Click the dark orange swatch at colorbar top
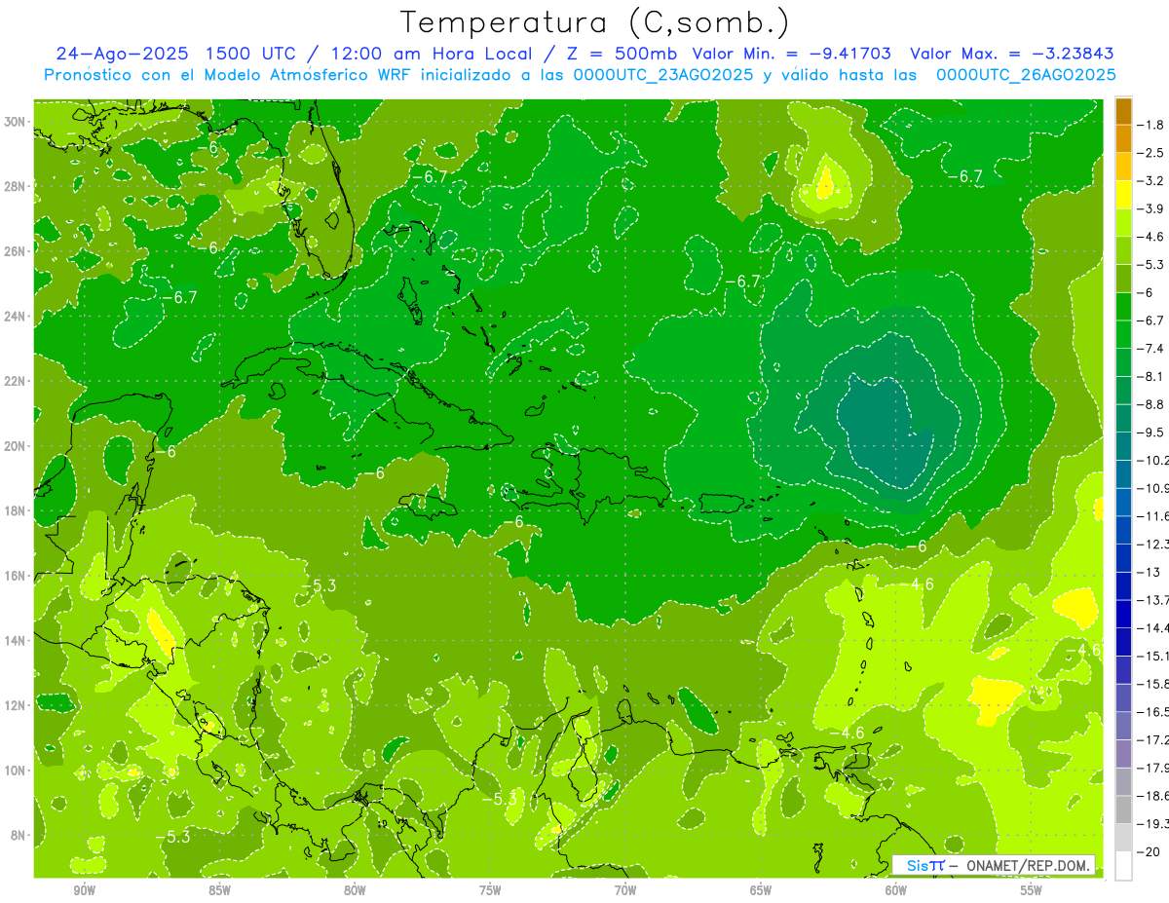The width and height of the screenshot is (1169, 903). pyautogui.click(x=1123, y=111)
